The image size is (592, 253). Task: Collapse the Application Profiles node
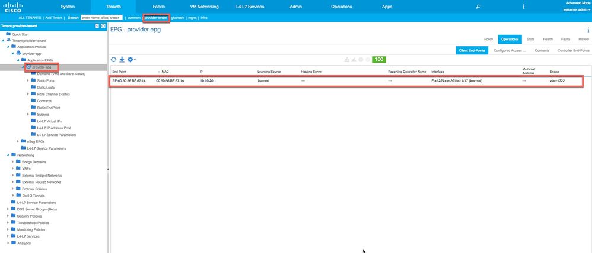click(8, 47)
